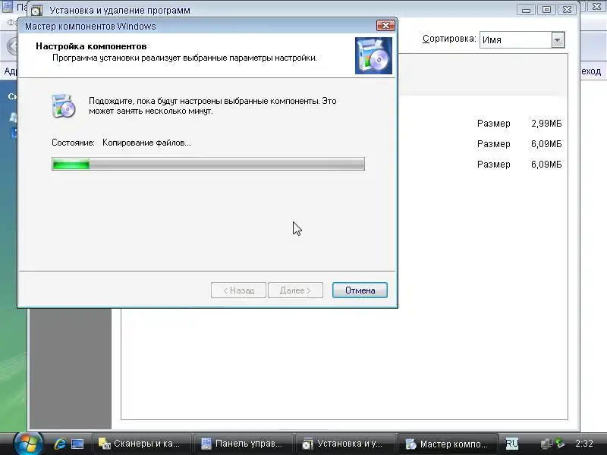Click the Отмена button in wizard
This screenshot has height=455, width=607.
click(x=360, y=290)
